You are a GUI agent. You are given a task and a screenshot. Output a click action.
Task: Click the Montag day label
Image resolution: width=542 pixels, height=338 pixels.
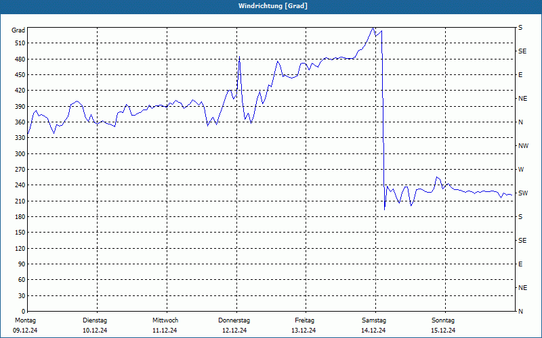(25, 320)
